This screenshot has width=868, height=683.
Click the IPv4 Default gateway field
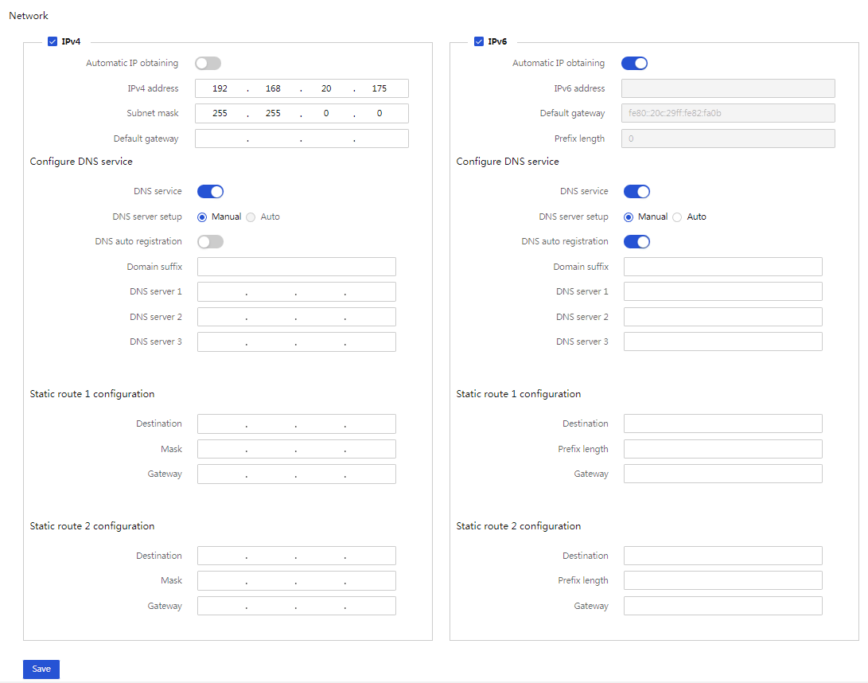[x=302, y=139]
